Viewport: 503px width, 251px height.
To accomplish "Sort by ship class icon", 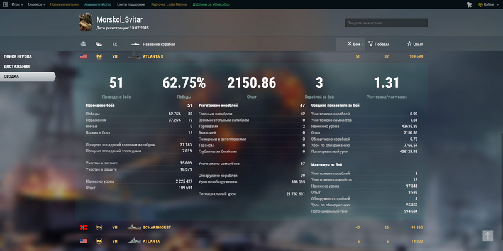I will pyautogui.click(x=99, y=45).
